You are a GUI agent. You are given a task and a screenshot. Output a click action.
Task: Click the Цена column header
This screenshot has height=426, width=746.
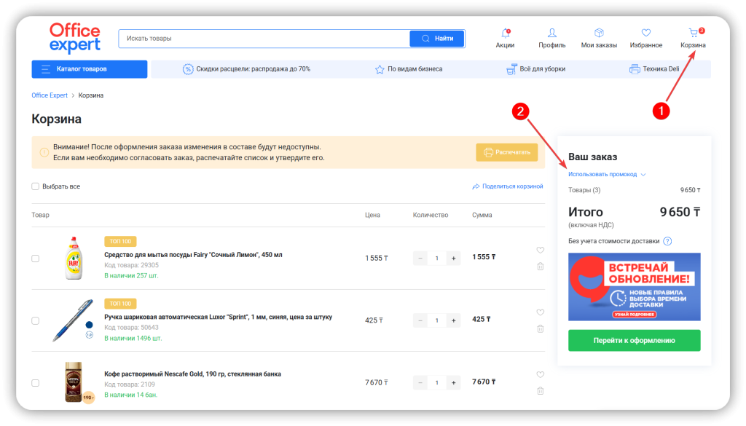click(x=372, y=215)
